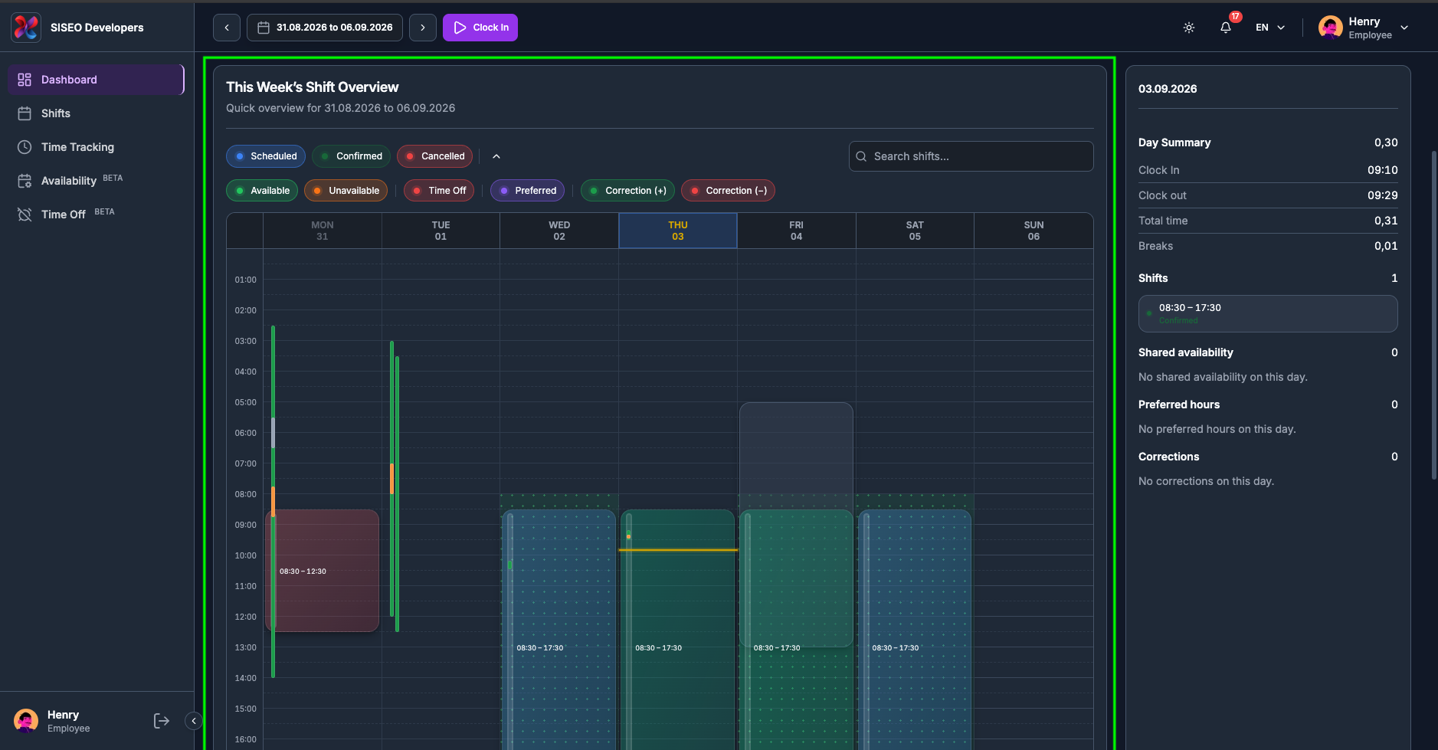Click the Clock In value 09:10
The width and height of the screenshot is (1438, 750).
(1383, 170)
